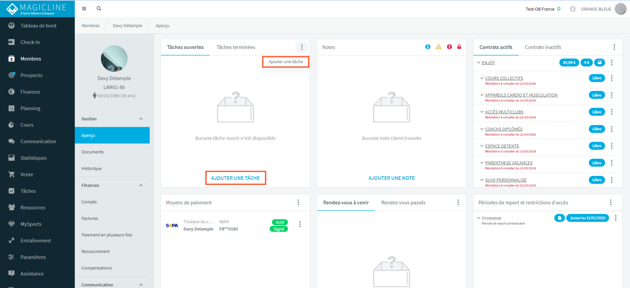Open Tableau de bord in sidebar

pyautogui.click(x=37, y=26)
